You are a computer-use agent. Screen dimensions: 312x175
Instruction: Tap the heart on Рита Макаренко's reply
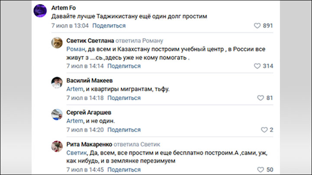click(x=260, y=170)
